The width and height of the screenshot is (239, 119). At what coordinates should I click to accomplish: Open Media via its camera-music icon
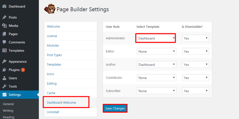(4, 26)
